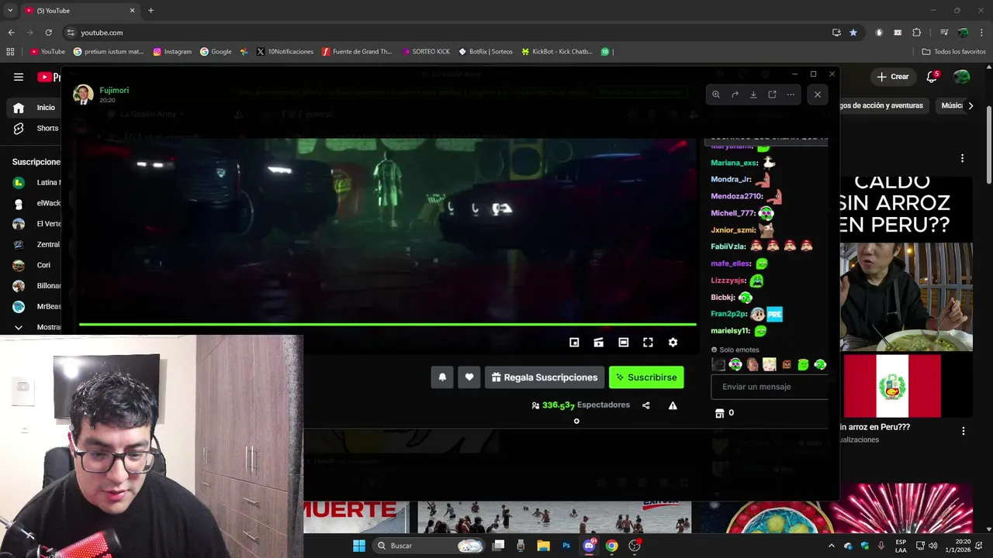Zoom in on the image preview

tap(716, 95)
